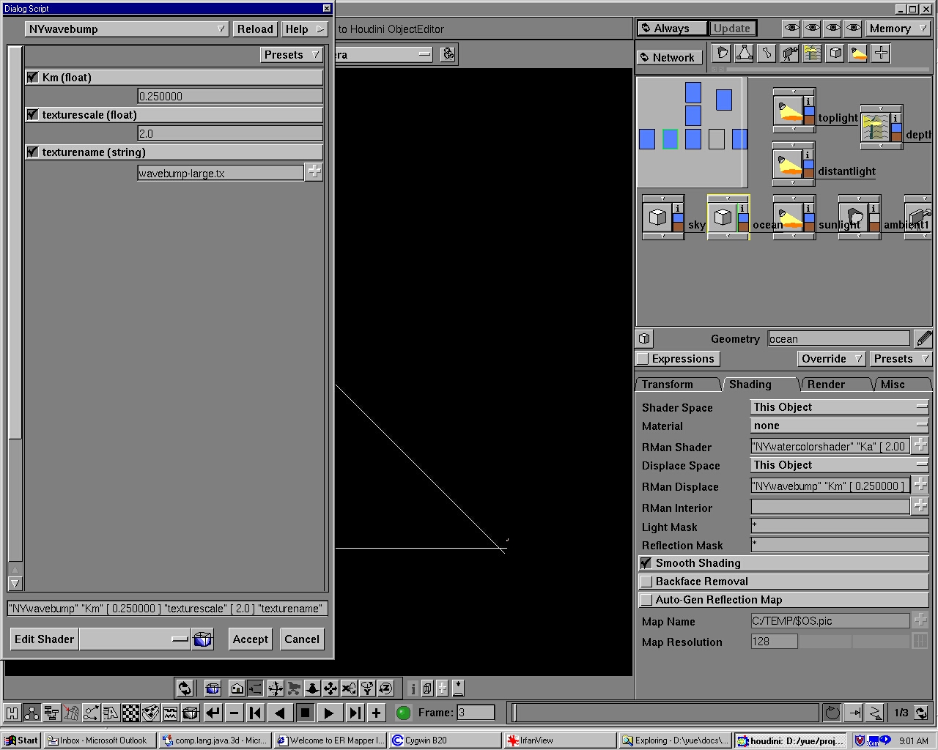
Task: Select the bone creation icon in the network toolbar
Action: [x=767, y=53]
